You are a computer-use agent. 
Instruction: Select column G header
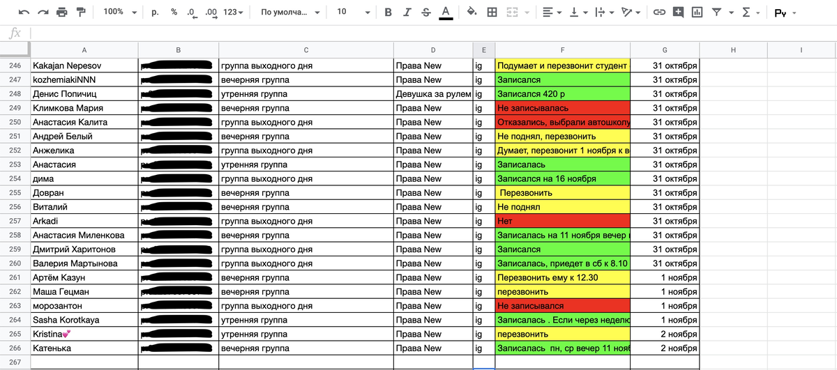tap(664, 49)
